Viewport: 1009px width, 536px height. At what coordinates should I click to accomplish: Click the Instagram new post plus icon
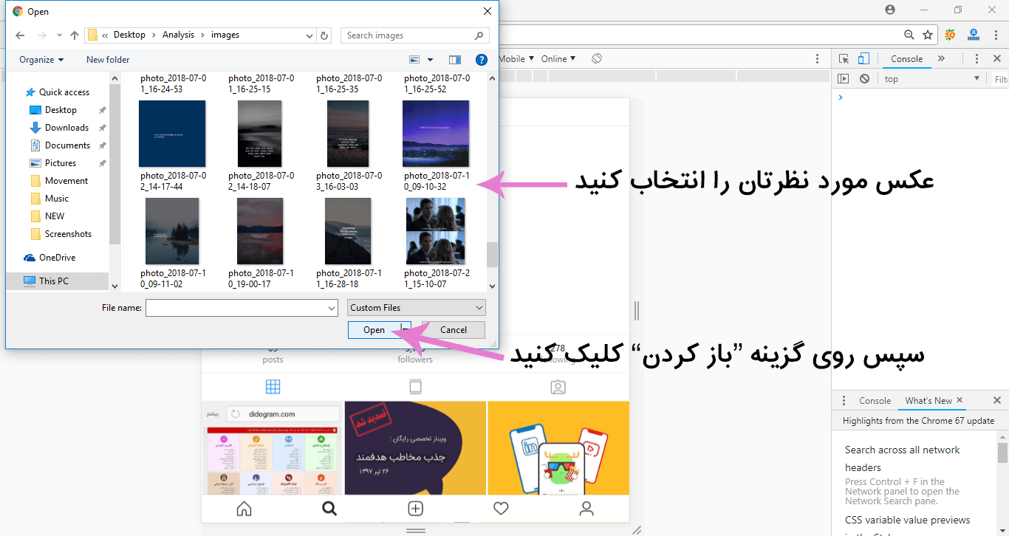(x=416, y=508)
